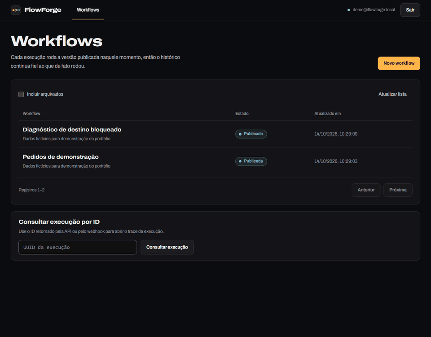
Task: Click the 14/10/2026, 10:29:09 timestamp
Action: click(336, 134)
